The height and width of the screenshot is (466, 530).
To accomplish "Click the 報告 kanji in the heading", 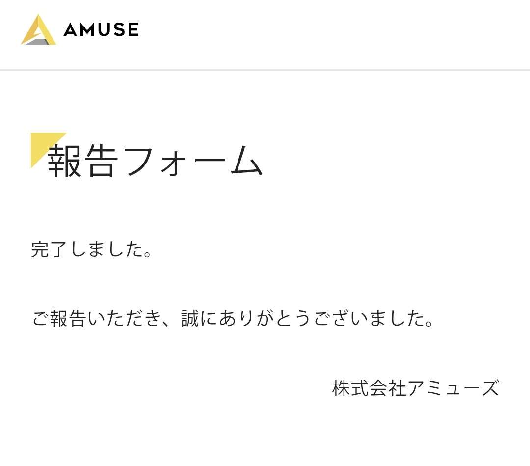I will point(83,161).
